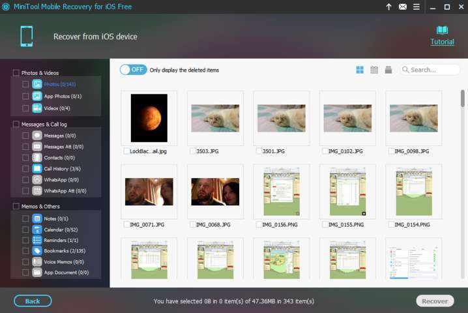Click the Messages (0/0) label
Screen dimensions: 468x313
60,136
